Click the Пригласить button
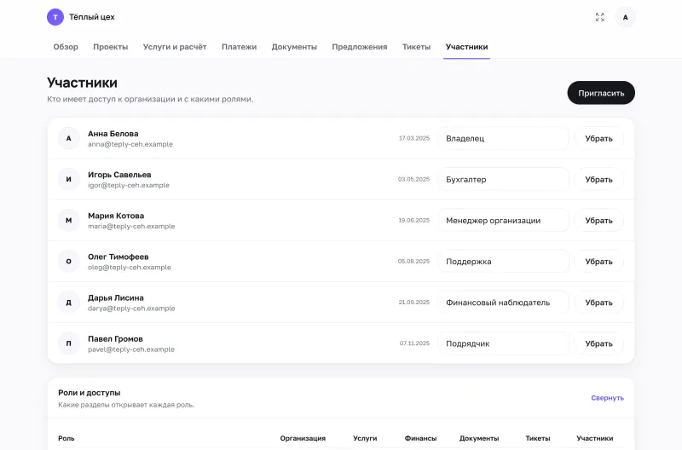 pyautogui.click(x=601, y=93)
